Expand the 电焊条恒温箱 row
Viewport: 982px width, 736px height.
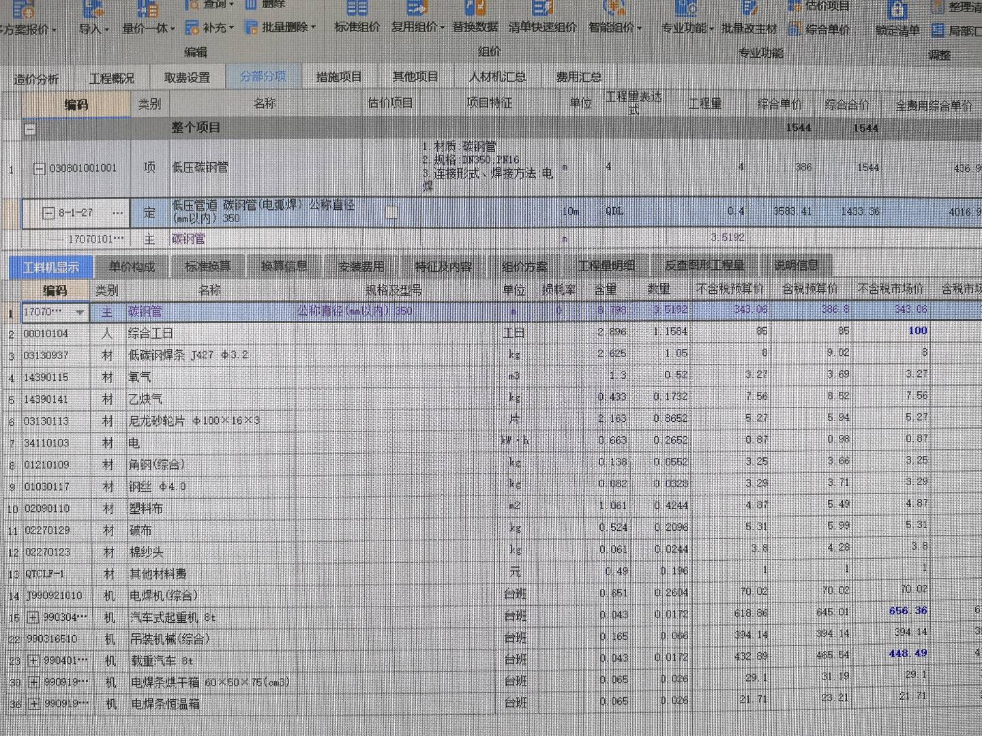click(x=34, y=704)
